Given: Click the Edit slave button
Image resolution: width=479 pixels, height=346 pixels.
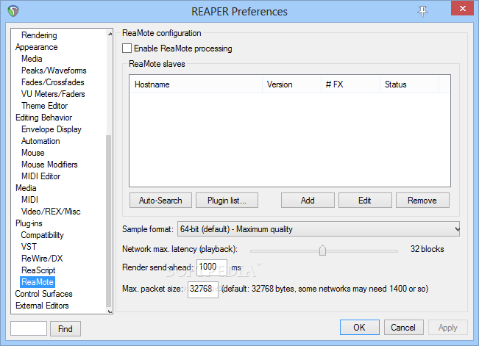Looking at the screenshot, I should (365, 200).
